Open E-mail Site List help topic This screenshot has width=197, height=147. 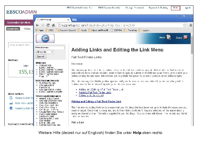pyautogui.click(x=47, y=123)
